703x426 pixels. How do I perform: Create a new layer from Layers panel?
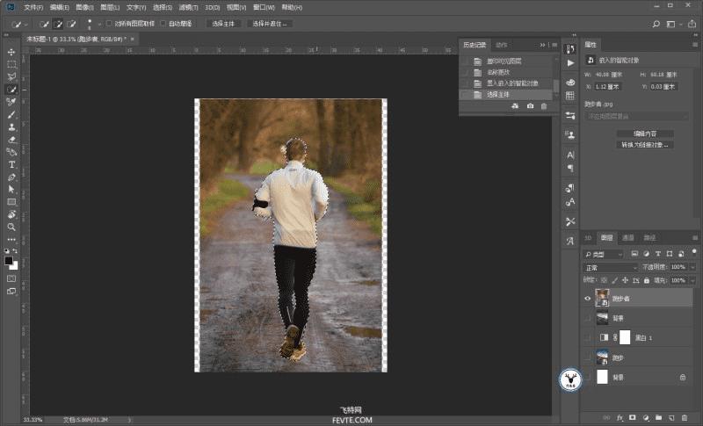[x=670, y=417]
